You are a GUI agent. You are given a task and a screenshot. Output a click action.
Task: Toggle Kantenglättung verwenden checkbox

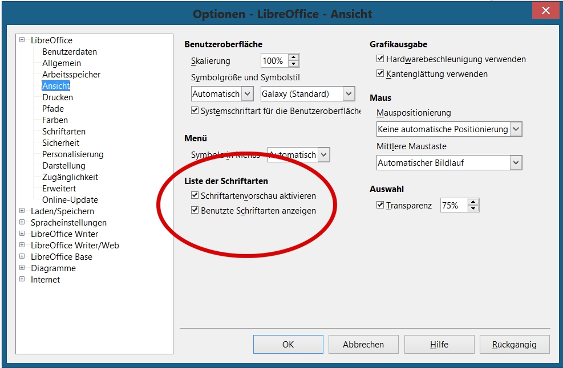pyautogui.click(x=380, y=73)
